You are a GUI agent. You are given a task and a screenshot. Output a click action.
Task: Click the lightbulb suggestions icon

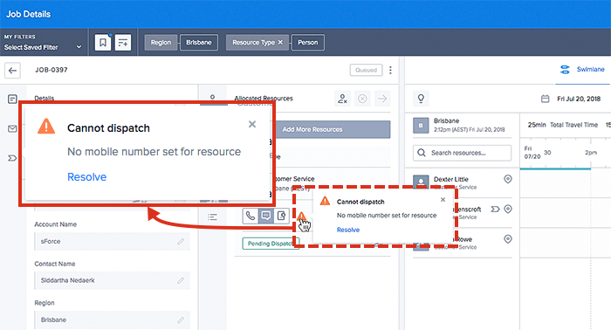(421, 99)
